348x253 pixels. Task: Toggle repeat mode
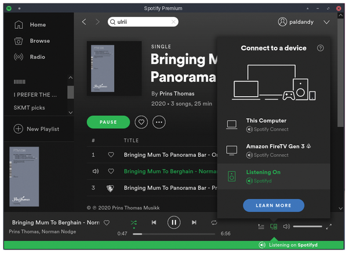[214, 222]
